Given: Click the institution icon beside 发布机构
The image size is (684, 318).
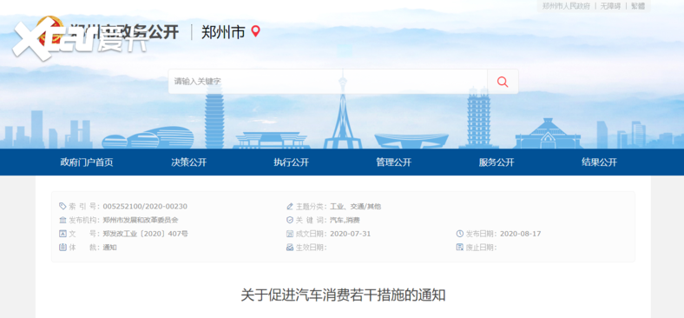Looking at the screenshot, I should click(62, 220).
